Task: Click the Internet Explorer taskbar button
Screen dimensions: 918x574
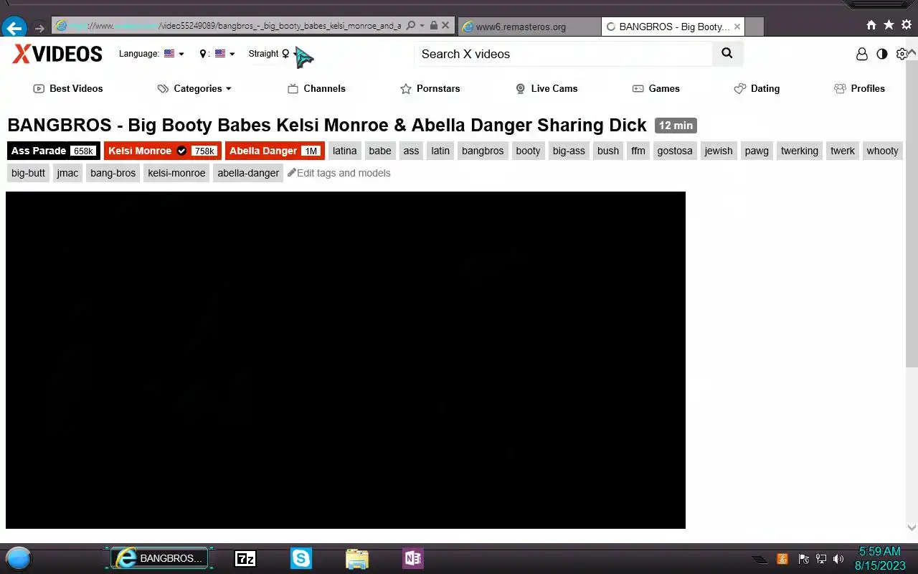Action: point(159,558)
